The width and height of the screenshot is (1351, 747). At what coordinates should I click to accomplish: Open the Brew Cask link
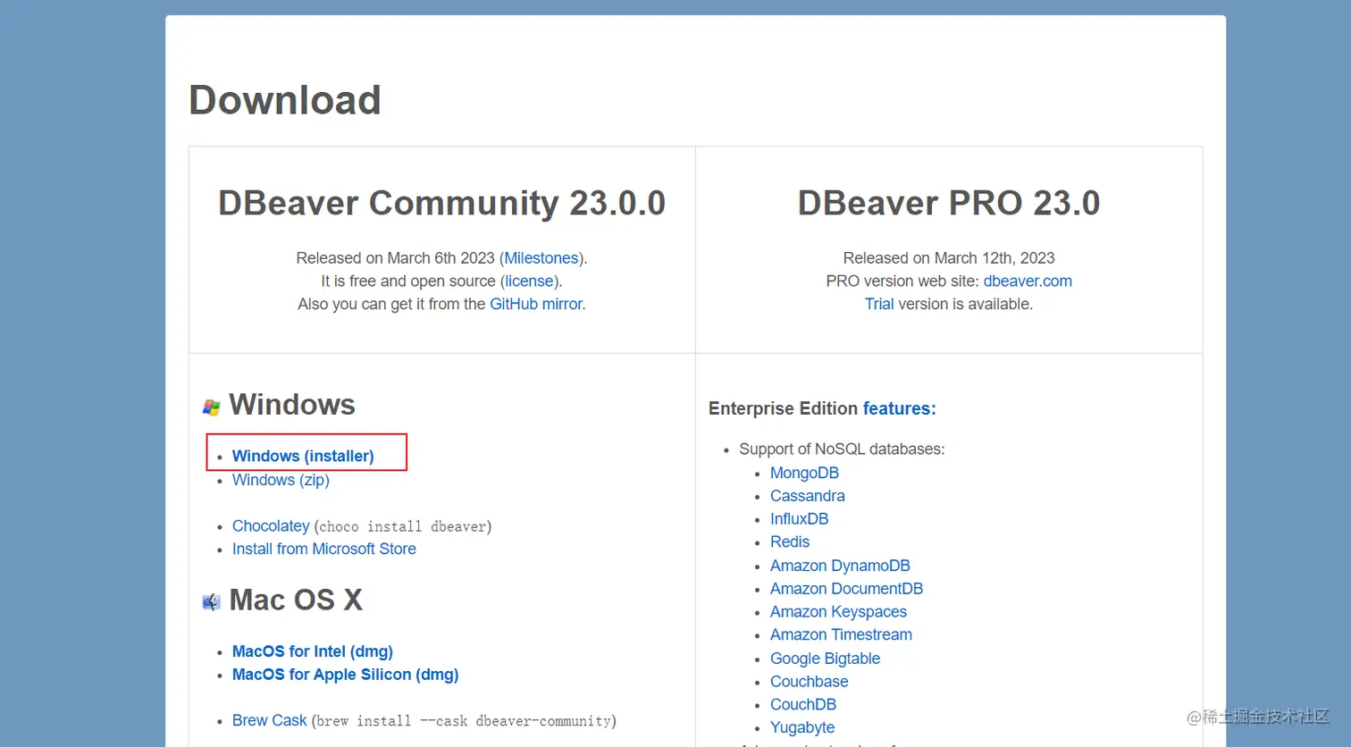click(269, 720)
